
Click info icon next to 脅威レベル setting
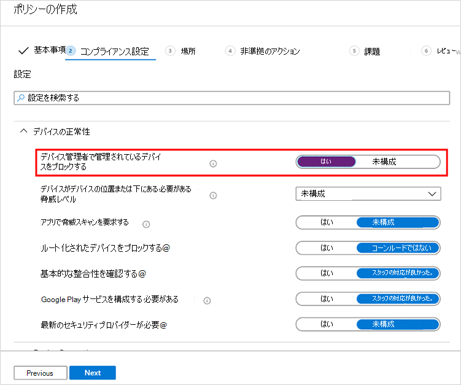(x=214, y=195)
